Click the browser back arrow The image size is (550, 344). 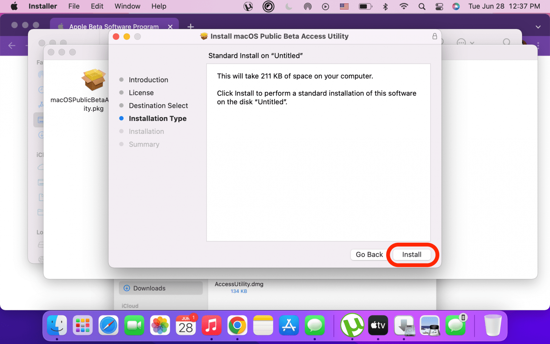click(12, 46)
